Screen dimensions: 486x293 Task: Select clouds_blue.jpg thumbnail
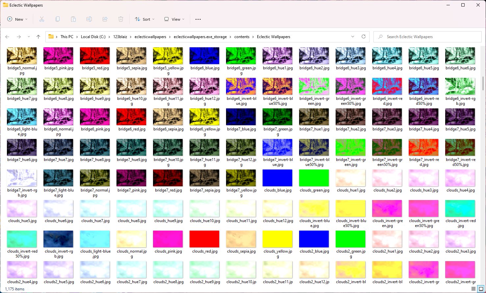pyautogui.click(x=278, y=178)
